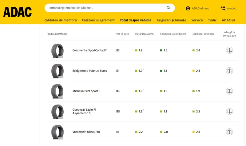Click the phone icon beside contact
246x146 pixels.
pos(223,8)
